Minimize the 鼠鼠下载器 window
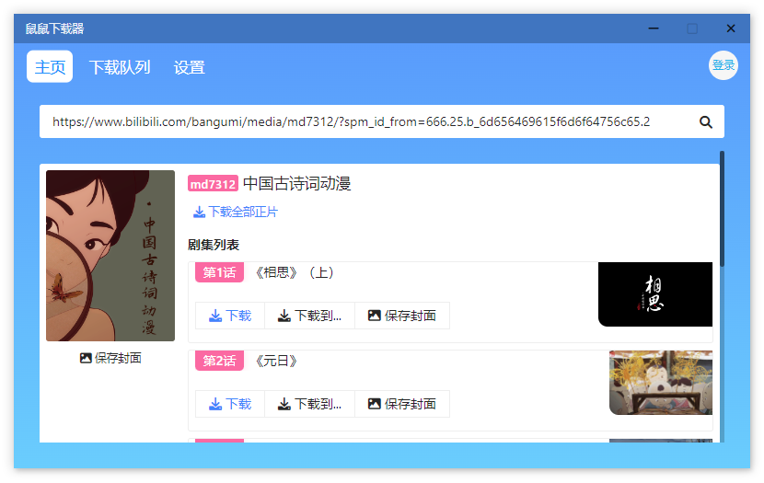The width and height of the screenshot is (764, 483). click(654, 29)
